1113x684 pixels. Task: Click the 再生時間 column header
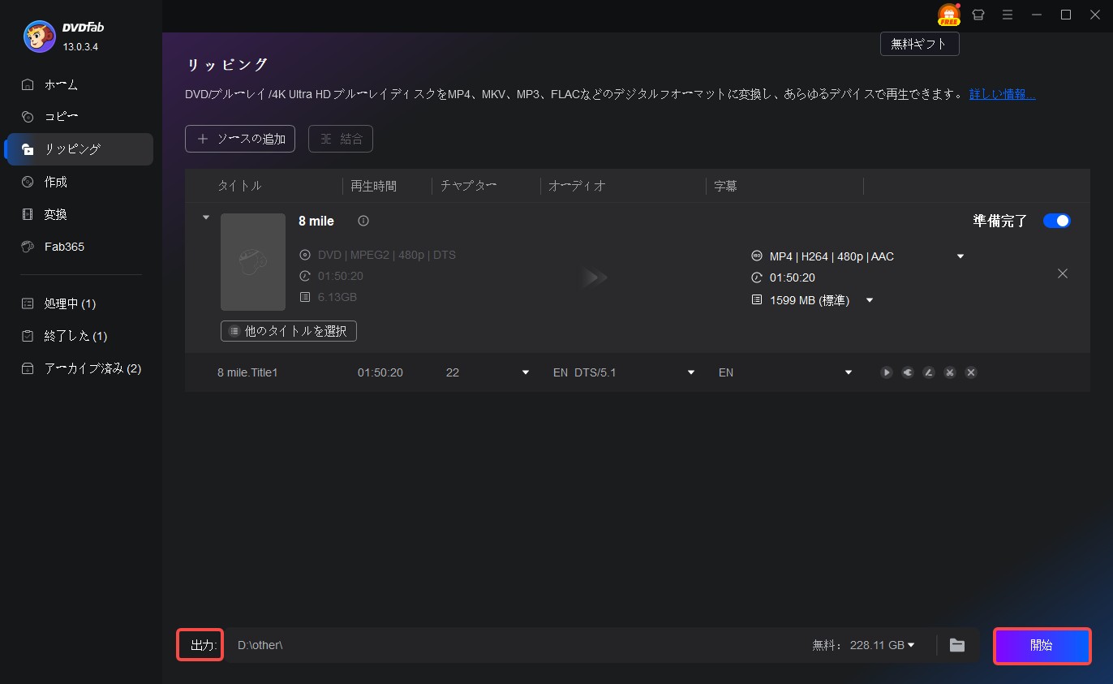(x=373, y=186)
